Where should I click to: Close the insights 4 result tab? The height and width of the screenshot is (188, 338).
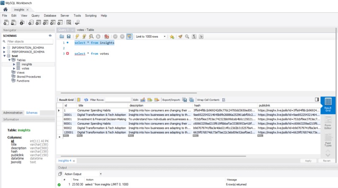coord(74,161)
